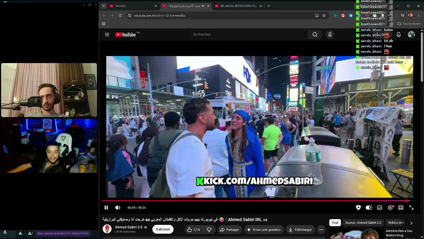Screen dimensions: 424x239
Task: Reload the current page
Action: click(x=120, y=16)
